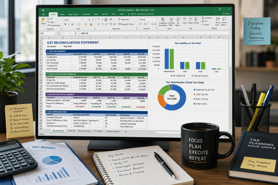This screenshot has width=278, height=185.
Task: Click the Cut scissors icon
Action: pos(48,19)
